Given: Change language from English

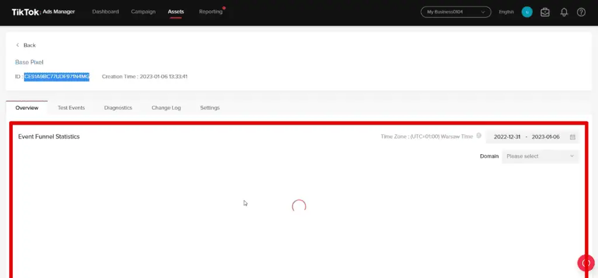Looking at the screenshot, I should (x=506, y=12).
